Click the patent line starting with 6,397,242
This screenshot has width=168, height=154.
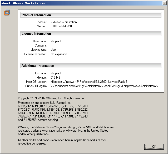(x=53, y=106)
